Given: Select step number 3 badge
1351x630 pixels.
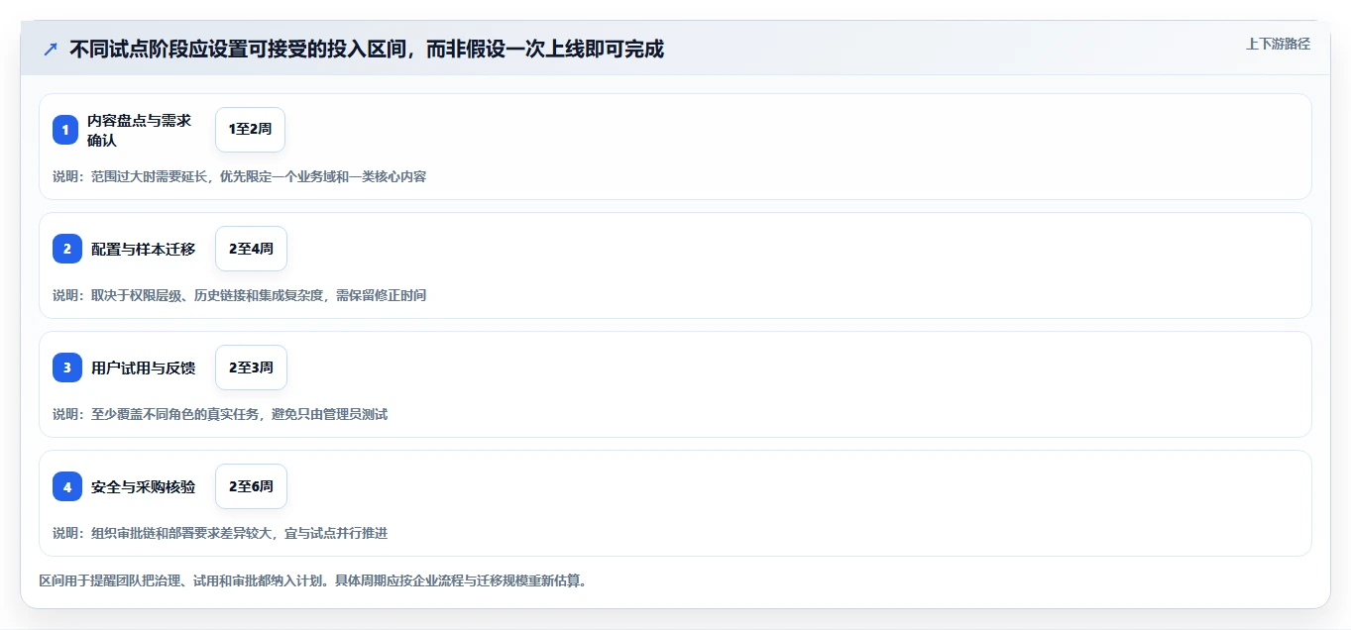Looking at the screenshot, I should 67,367.
